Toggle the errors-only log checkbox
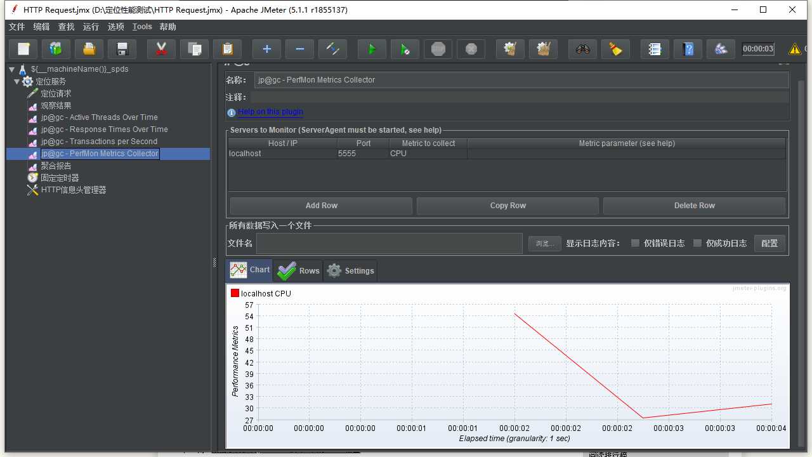Screen dimensions: 812x457 point(635,243)
